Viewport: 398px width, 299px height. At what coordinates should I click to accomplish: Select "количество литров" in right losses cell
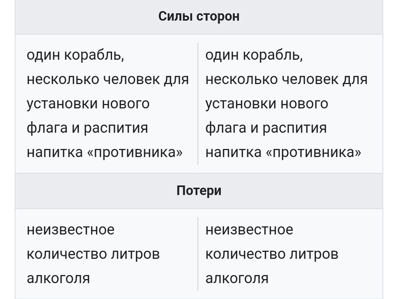pyautogui.click(x=272, y=254)
